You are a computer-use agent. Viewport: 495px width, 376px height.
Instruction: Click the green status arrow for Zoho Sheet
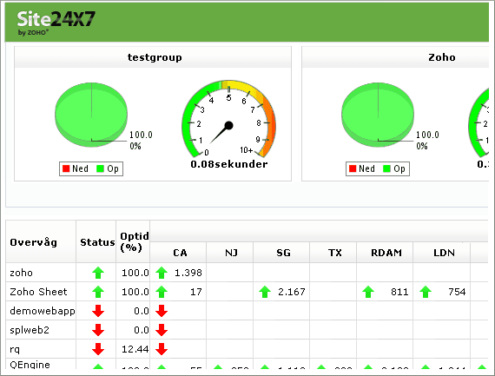click(98, 292)
